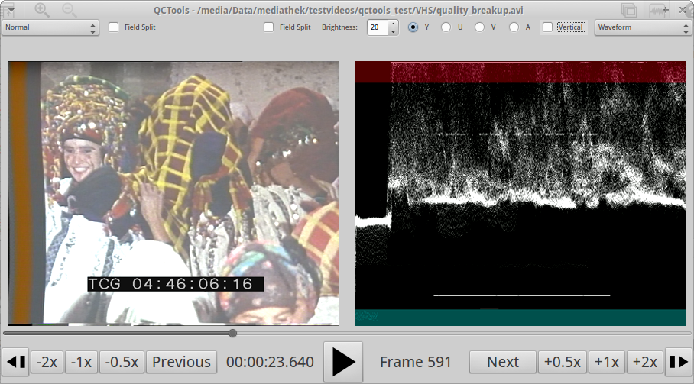Image resolution: width=694 pixels, height=384 pixels.
Task: Jump to the last frame icon
Action: click(678, 362)
